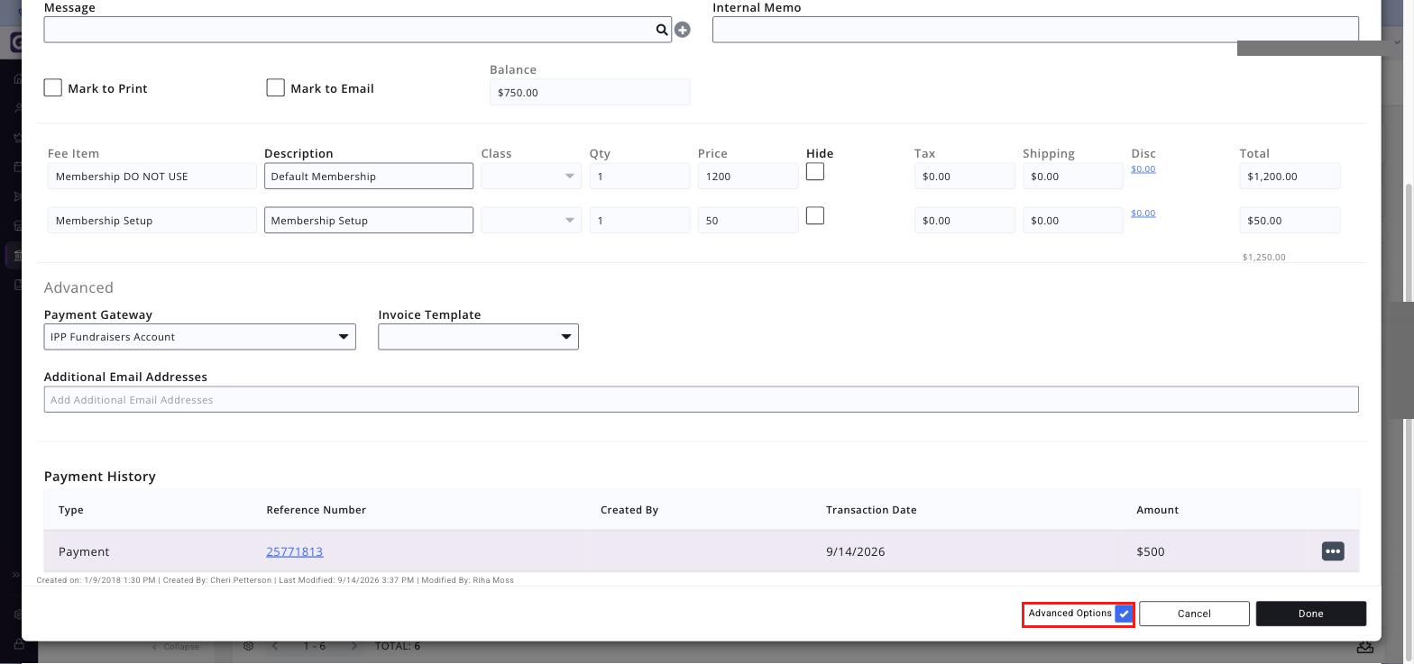Click the Done button
Screen dimensions: 1414x664
click(1311, 614)
